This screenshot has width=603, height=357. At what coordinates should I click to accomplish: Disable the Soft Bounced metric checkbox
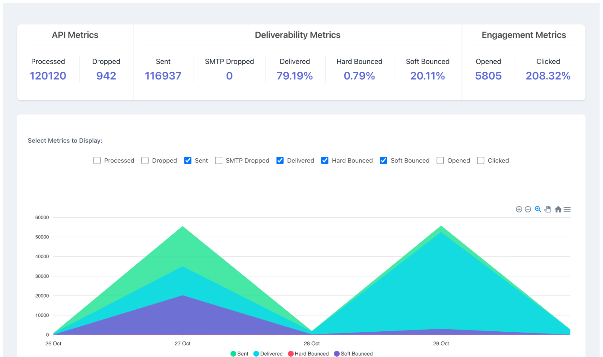pos(383,160)
